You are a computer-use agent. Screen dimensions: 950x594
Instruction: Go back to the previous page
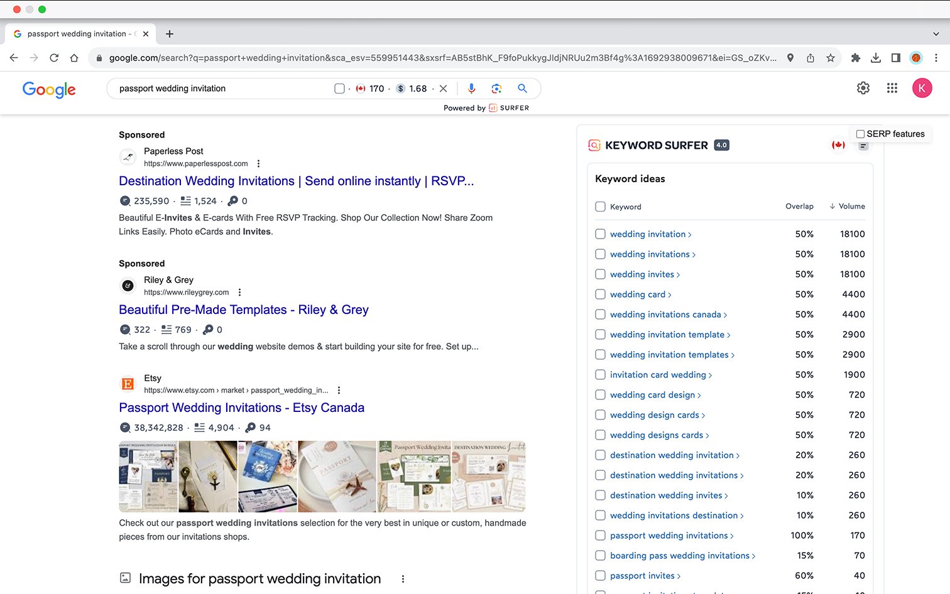pyautogui.click(x=14, y=58)
